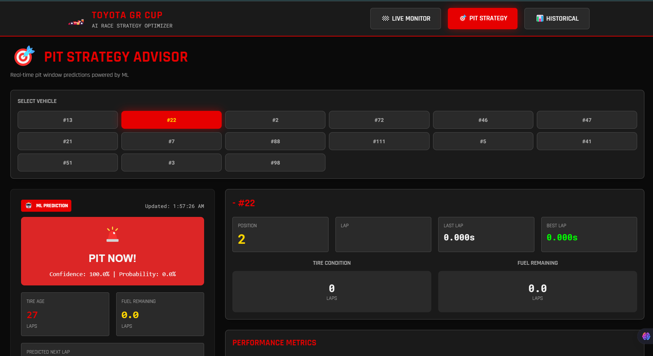Viewport: 653px width, 356px height.
Task: Pick vehicle #41
Action: pos(587,141)
